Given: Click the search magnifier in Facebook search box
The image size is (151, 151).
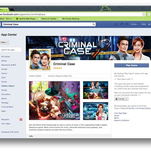Looking at the screenshot, I should click(x=94, y=24).
